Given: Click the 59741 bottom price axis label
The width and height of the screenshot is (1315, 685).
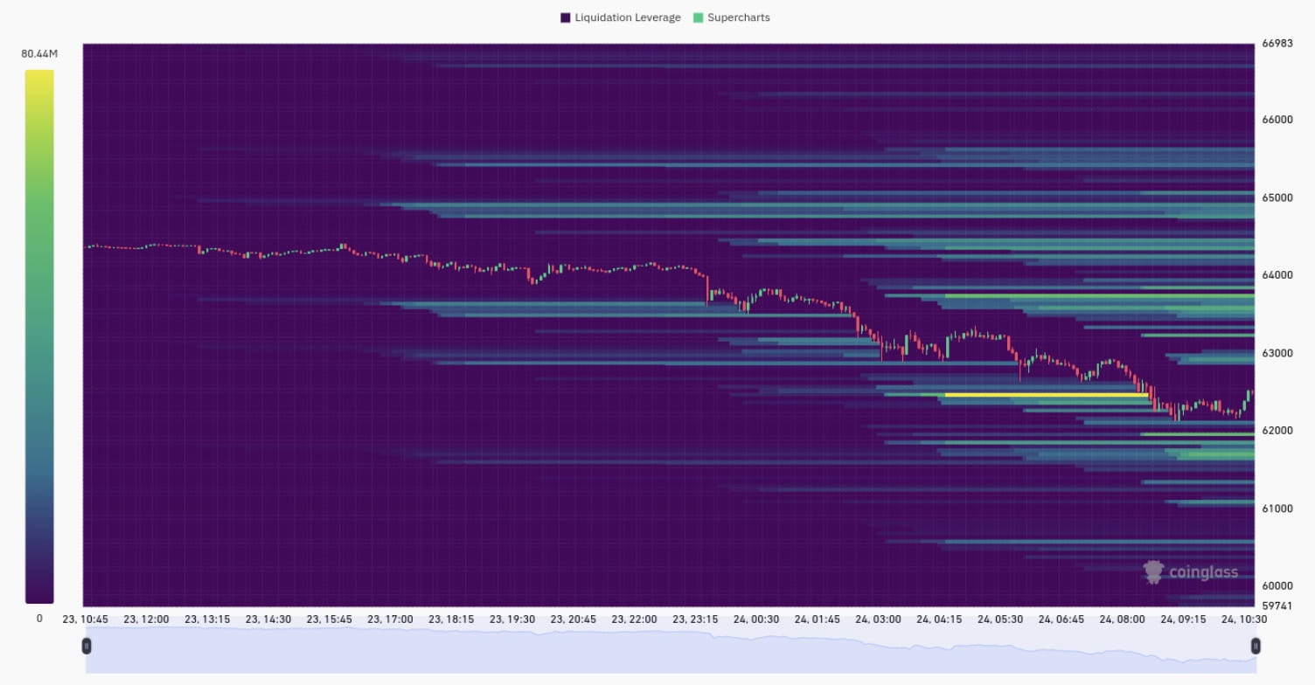Looking at the screenshot, I should pos(1277,605).
